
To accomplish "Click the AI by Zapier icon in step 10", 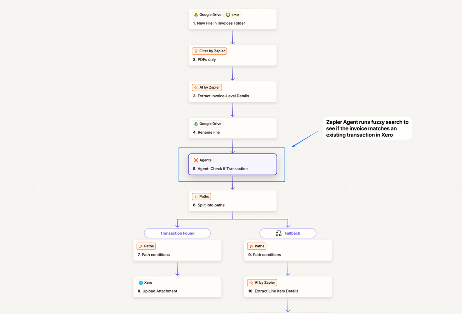I will (251, 283).
